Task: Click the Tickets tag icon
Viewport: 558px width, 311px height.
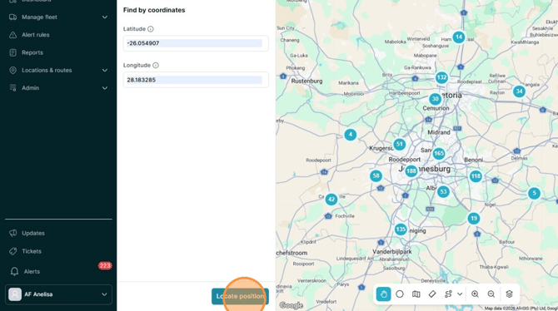Action: (13, 251)
